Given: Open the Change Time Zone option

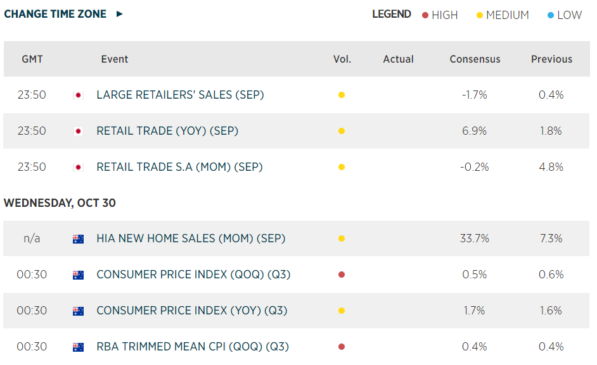Looking at the screenshot, I should [x=55, y=14].
